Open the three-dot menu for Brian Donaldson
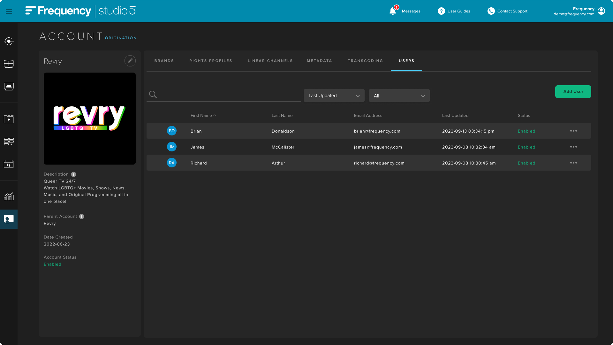 [x=573, y=131]
